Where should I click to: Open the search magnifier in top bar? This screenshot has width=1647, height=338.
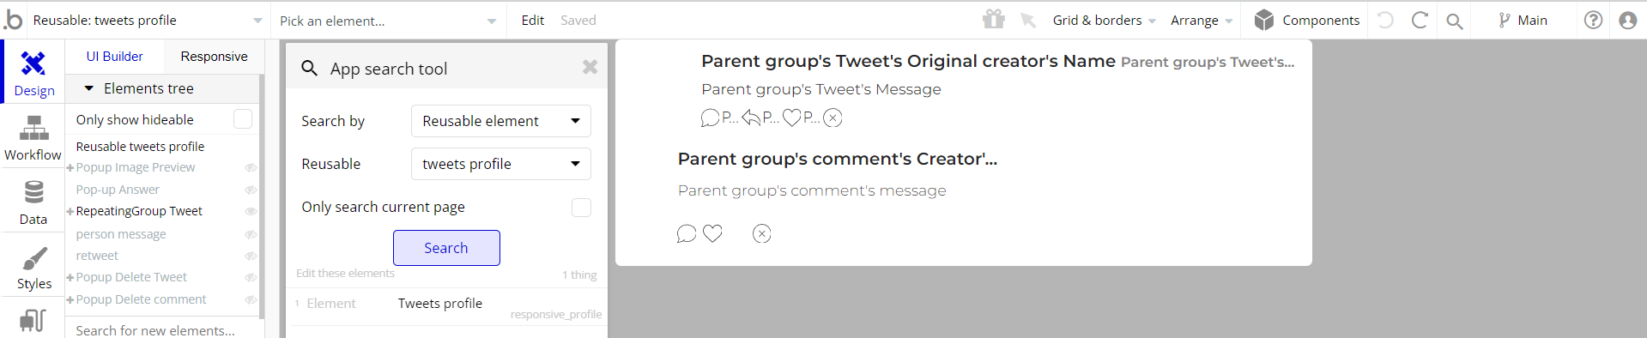1454,21
